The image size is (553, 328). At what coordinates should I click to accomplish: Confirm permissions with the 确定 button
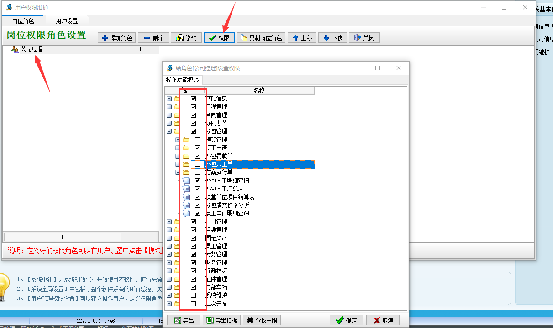pyautogui.click(x=346, y=320)
